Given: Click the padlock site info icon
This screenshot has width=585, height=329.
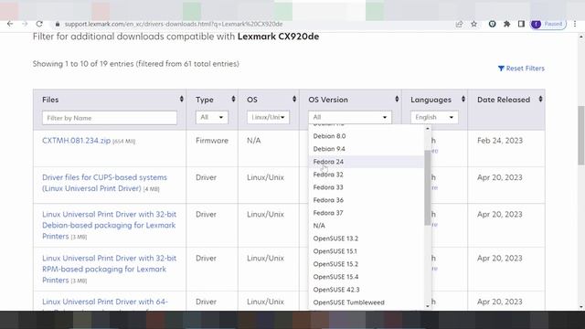Looking at the screenshot, I should pos(57,24).
